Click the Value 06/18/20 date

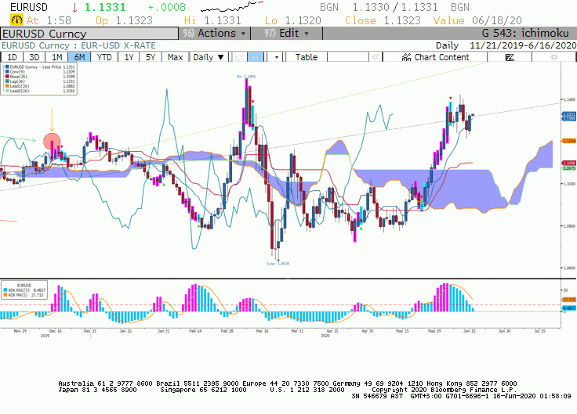[477, 20]
